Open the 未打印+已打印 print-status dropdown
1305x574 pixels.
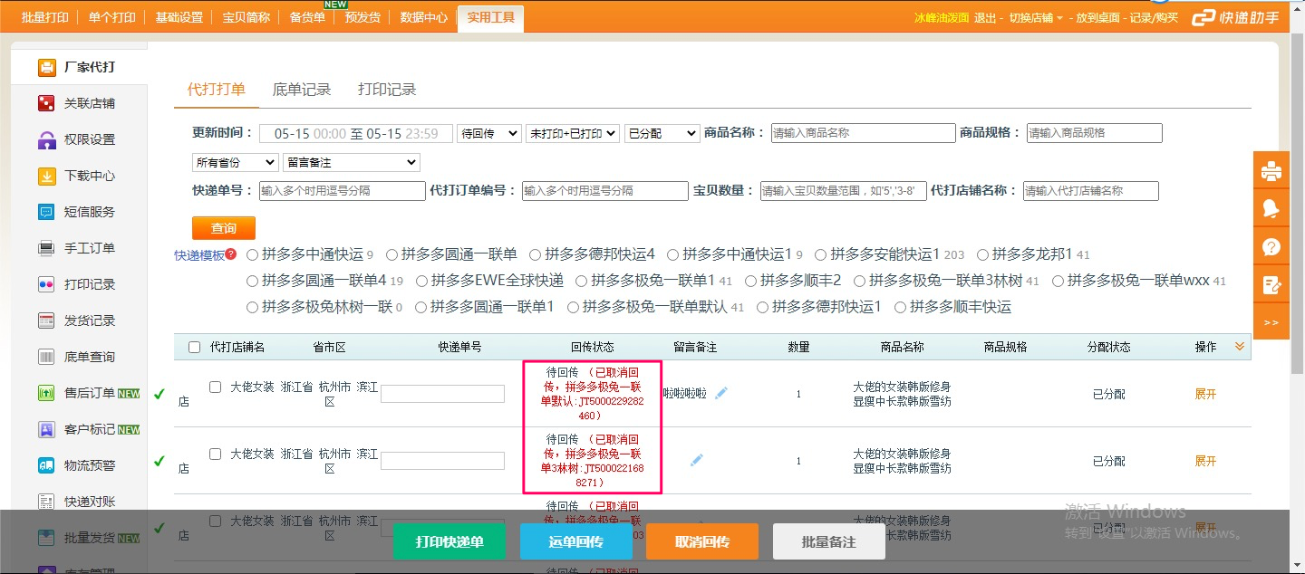[x=573, y=133]
